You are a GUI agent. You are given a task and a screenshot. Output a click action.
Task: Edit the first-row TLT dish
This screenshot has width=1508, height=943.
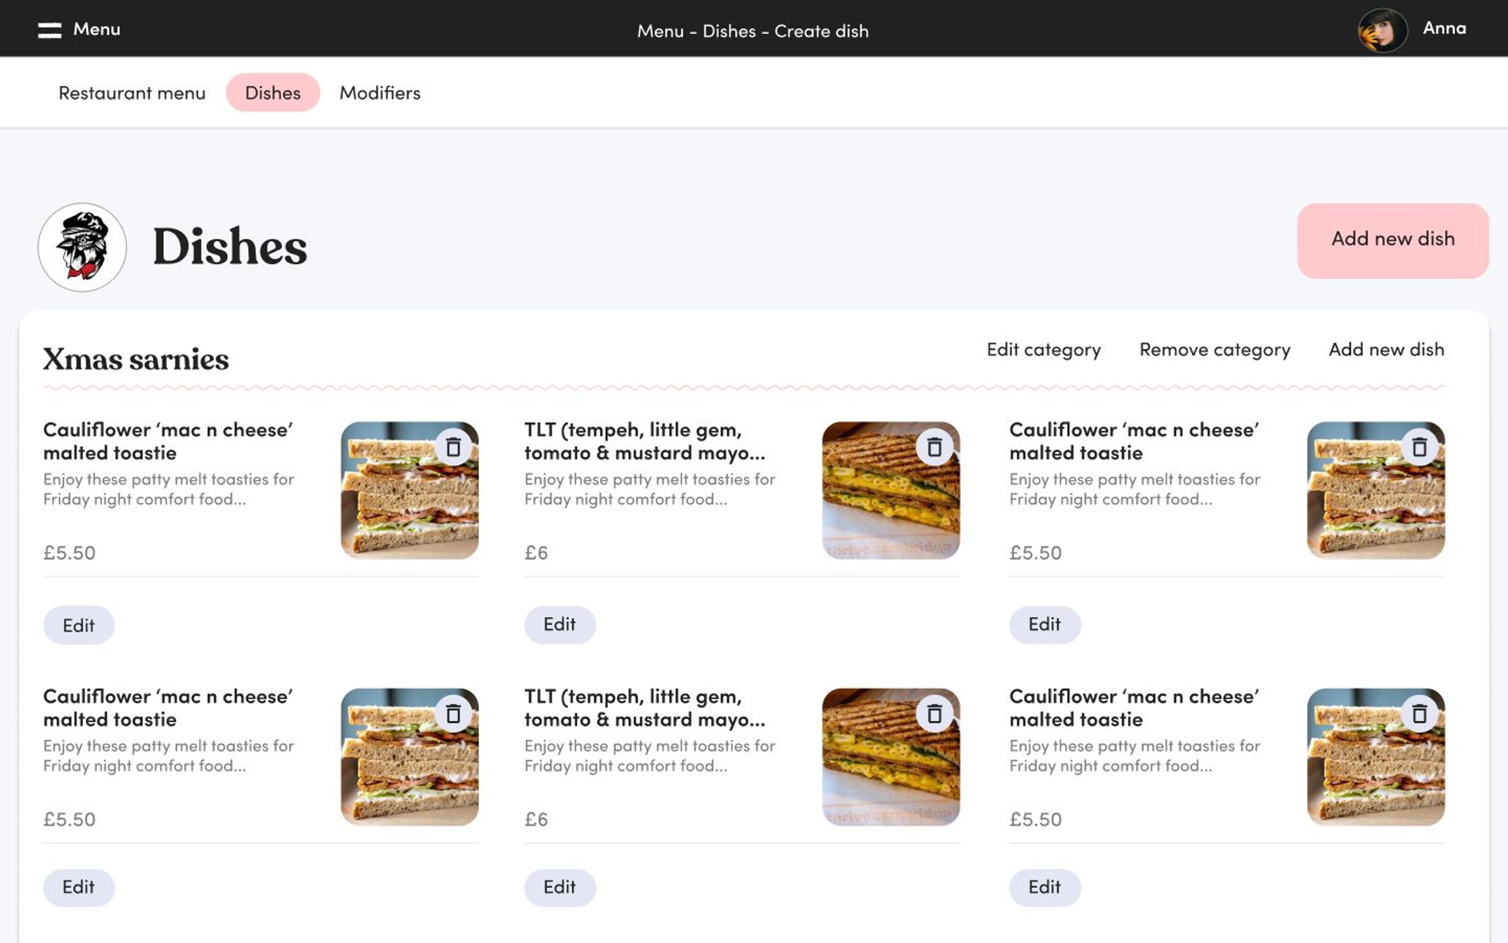click(x=560, y=624)
